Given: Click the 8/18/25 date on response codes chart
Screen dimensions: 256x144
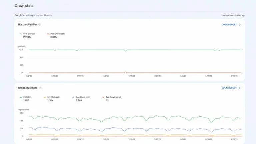Looking at the screenshot, I should point(208,139).
